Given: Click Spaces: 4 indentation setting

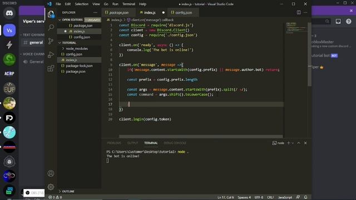Looking at the screenshot, I should (x=244, y=197).
